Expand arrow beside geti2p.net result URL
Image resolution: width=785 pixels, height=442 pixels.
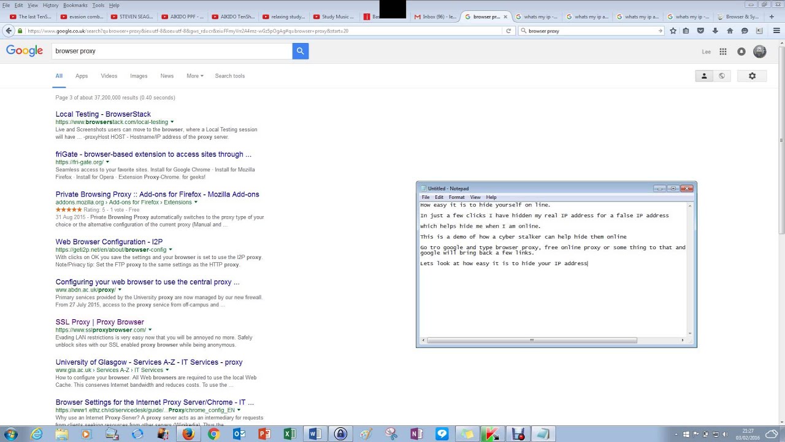pyautogui.click(x=170, y=250)
